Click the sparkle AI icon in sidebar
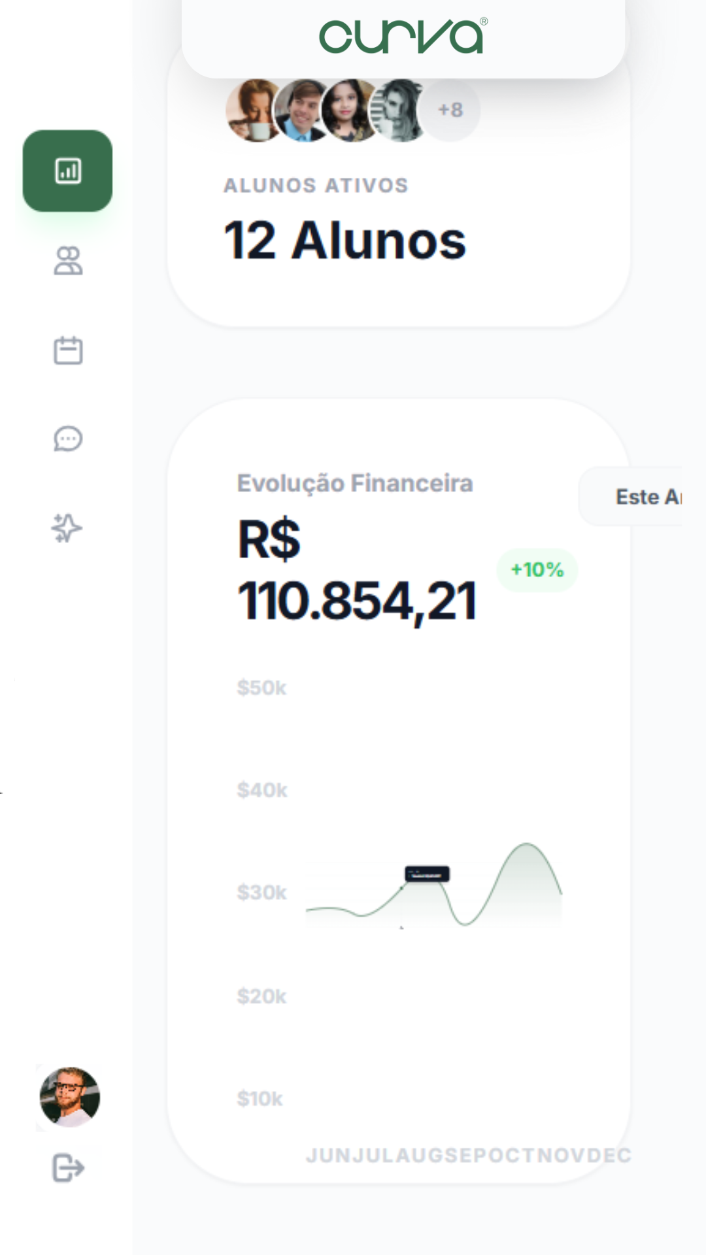This screenshot has width=706, height=1255. coord(67,528)
